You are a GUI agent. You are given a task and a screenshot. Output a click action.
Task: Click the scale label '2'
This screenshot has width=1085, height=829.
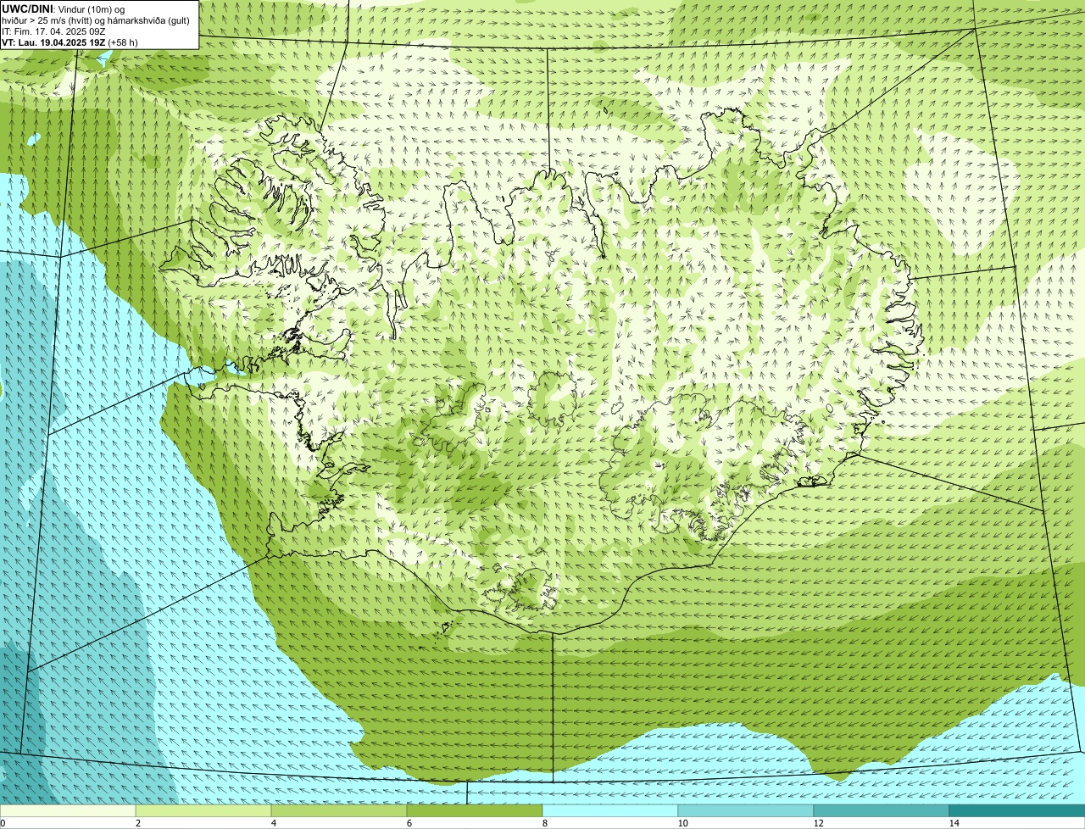[x=137, y=823]
